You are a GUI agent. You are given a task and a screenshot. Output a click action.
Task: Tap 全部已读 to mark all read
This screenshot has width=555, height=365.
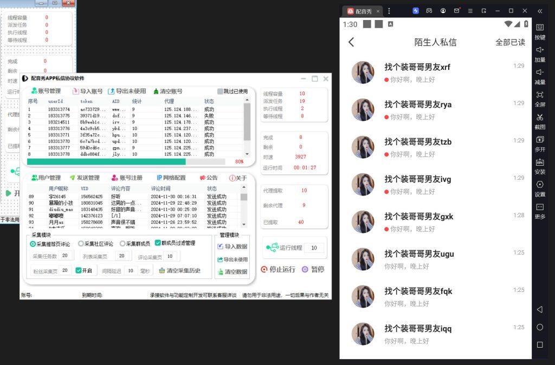pyautogui.click(x=510, y=42)
